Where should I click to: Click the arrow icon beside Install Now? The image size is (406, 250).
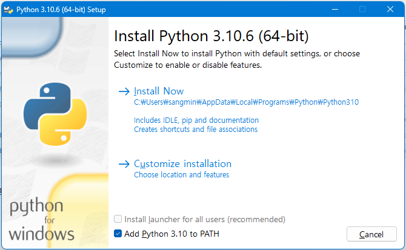click(x=124, y=91)
